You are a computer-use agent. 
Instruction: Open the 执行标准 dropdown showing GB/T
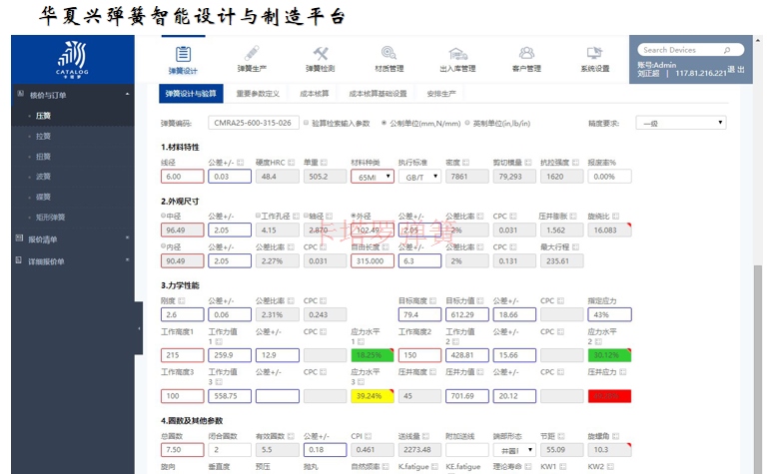tap(419, 177)
